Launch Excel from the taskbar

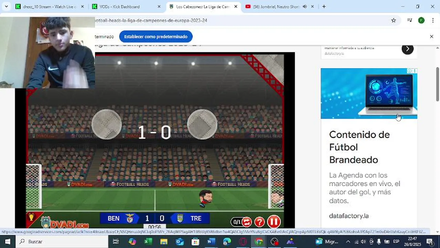point(148,241)
